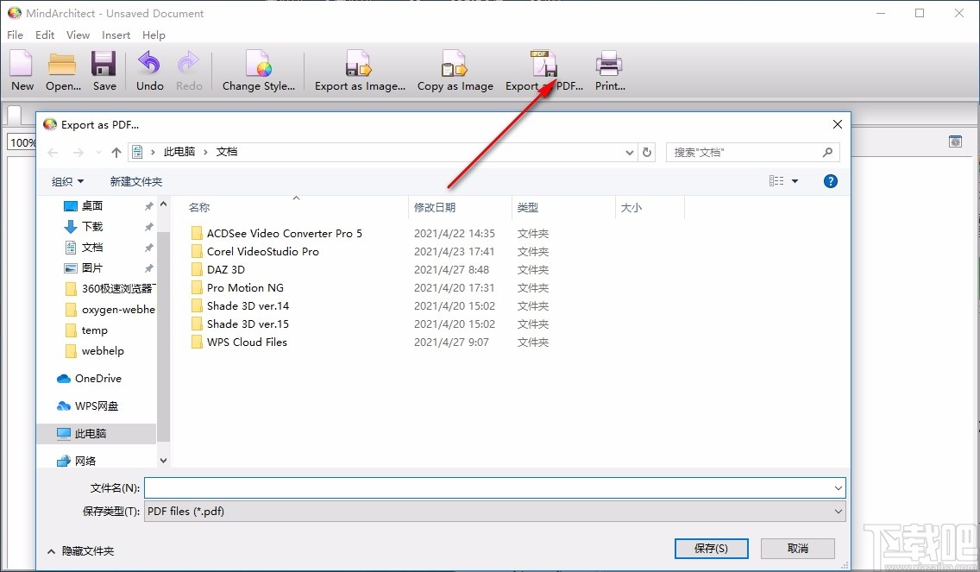Select WPS Cloud Files folder
The height and width of the screenshot is (572, 980).
239,342
